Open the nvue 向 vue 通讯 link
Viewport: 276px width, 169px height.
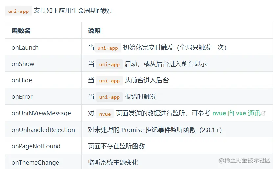236,113
